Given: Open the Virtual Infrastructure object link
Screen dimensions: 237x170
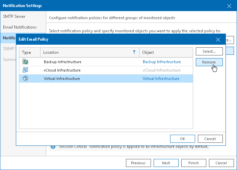Looking at the screenshot, I should (161, 79).
